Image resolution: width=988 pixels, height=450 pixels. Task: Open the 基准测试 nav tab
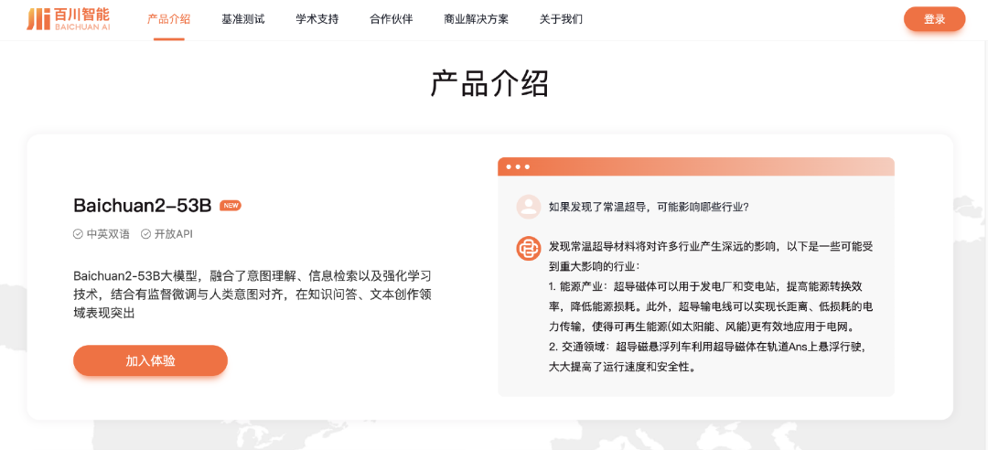[x=243, y=19]
